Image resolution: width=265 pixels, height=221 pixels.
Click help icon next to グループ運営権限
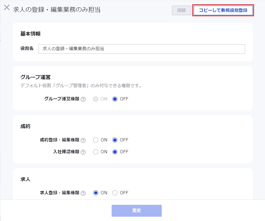click(83, 99)
